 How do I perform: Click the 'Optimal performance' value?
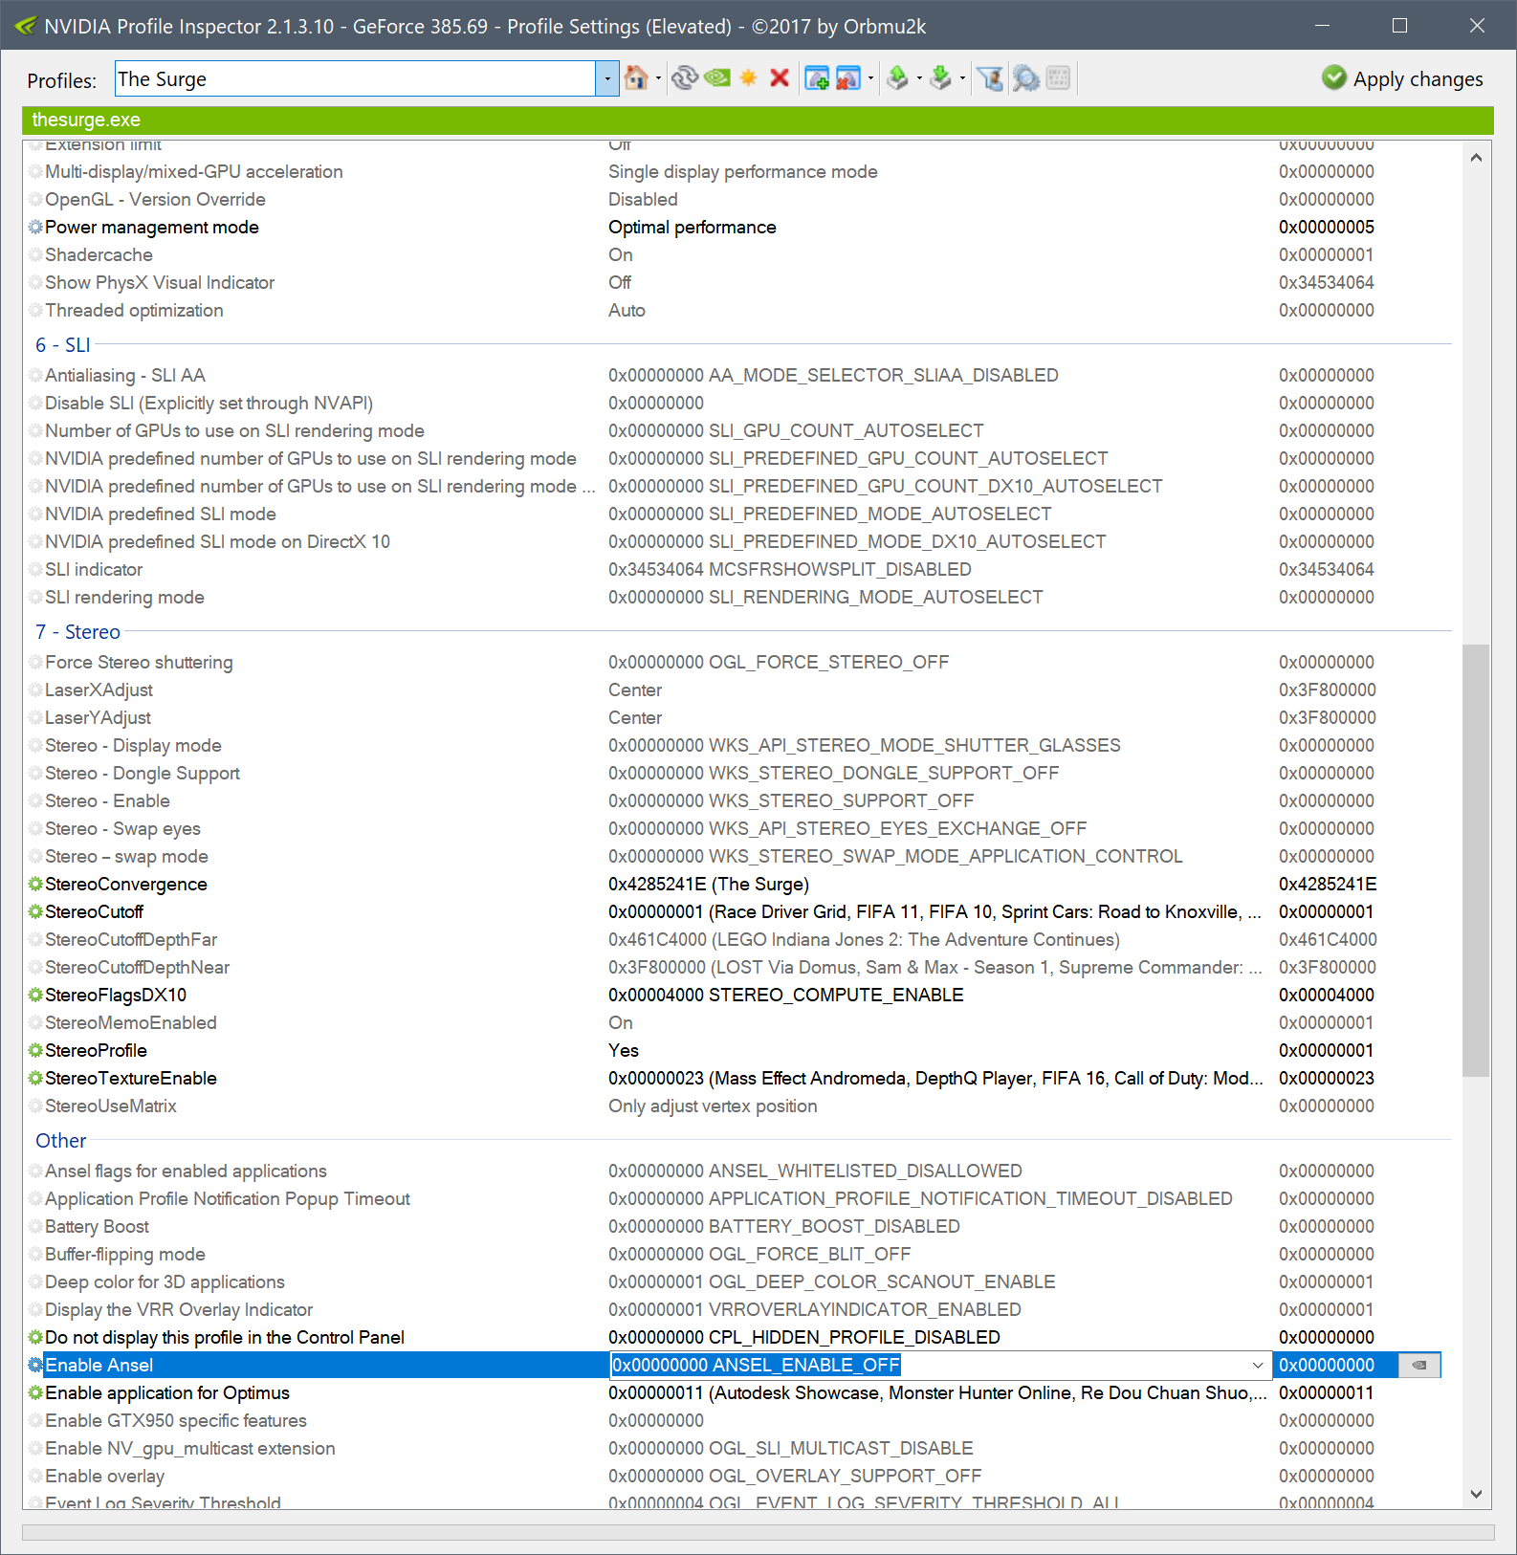693,227
